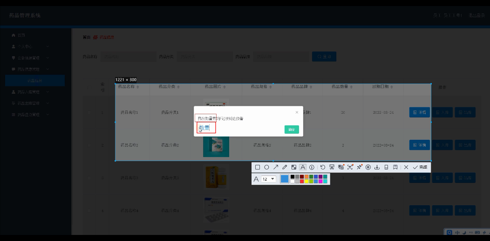Viewport: 490px width, 241px height.
Task: Focus the 药品分类 search input
Action: 204,57
